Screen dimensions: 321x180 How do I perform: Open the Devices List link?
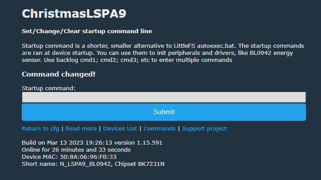(120, 128)
